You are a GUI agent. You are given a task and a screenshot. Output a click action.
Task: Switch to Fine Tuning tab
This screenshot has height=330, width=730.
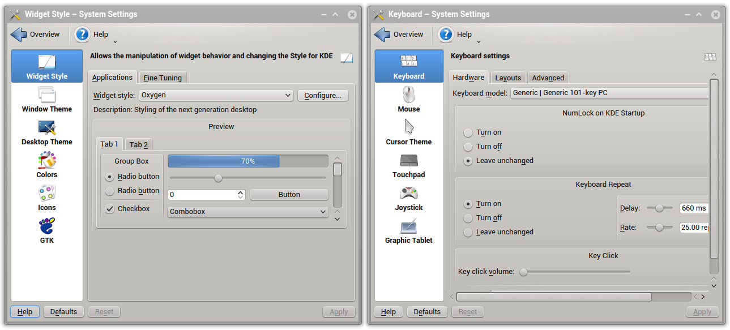point(163,78)
